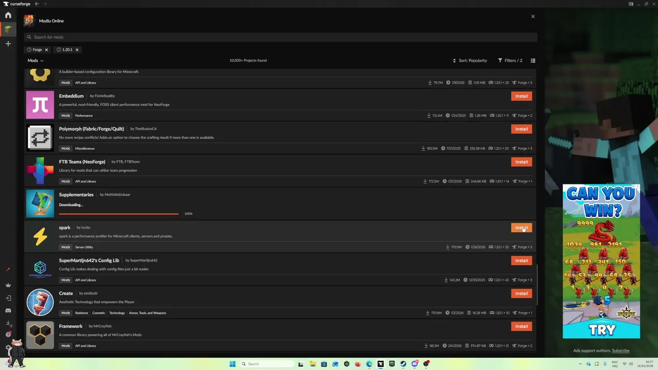The image size is (658, 370).
Task: Click the Redstone tag on Create
Action: coord(81,313)
